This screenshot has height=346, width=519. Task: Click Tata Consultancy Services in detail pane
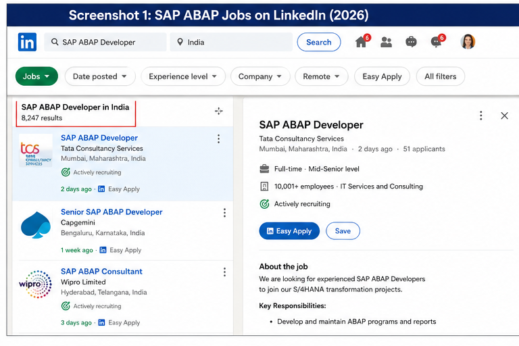[x=301, y=139]
